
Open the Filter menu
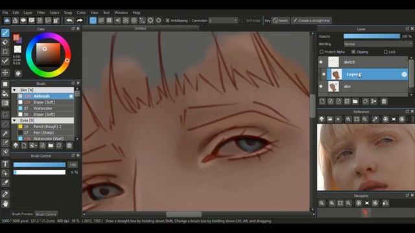click(x=41, y=13)
